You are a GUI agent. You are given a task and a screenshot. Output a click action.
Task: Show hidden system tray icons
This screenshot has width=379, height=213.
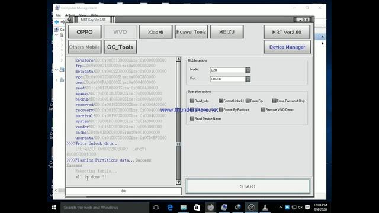280,208
